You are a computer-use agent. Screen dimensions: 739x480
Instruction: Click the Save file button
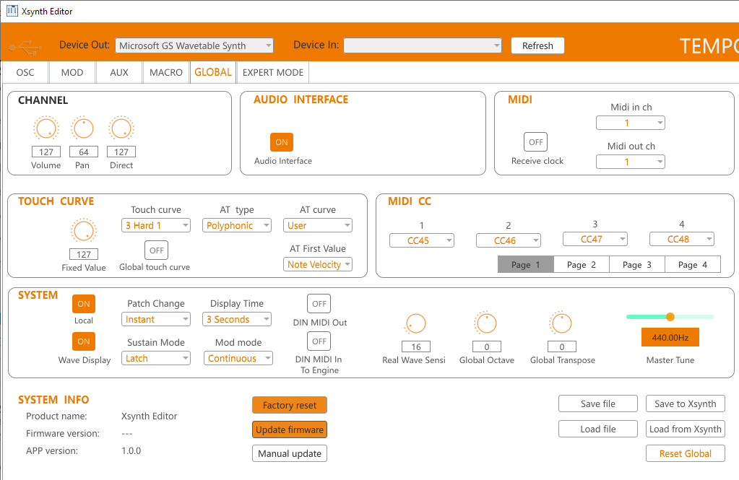click(x=597, y=403)
